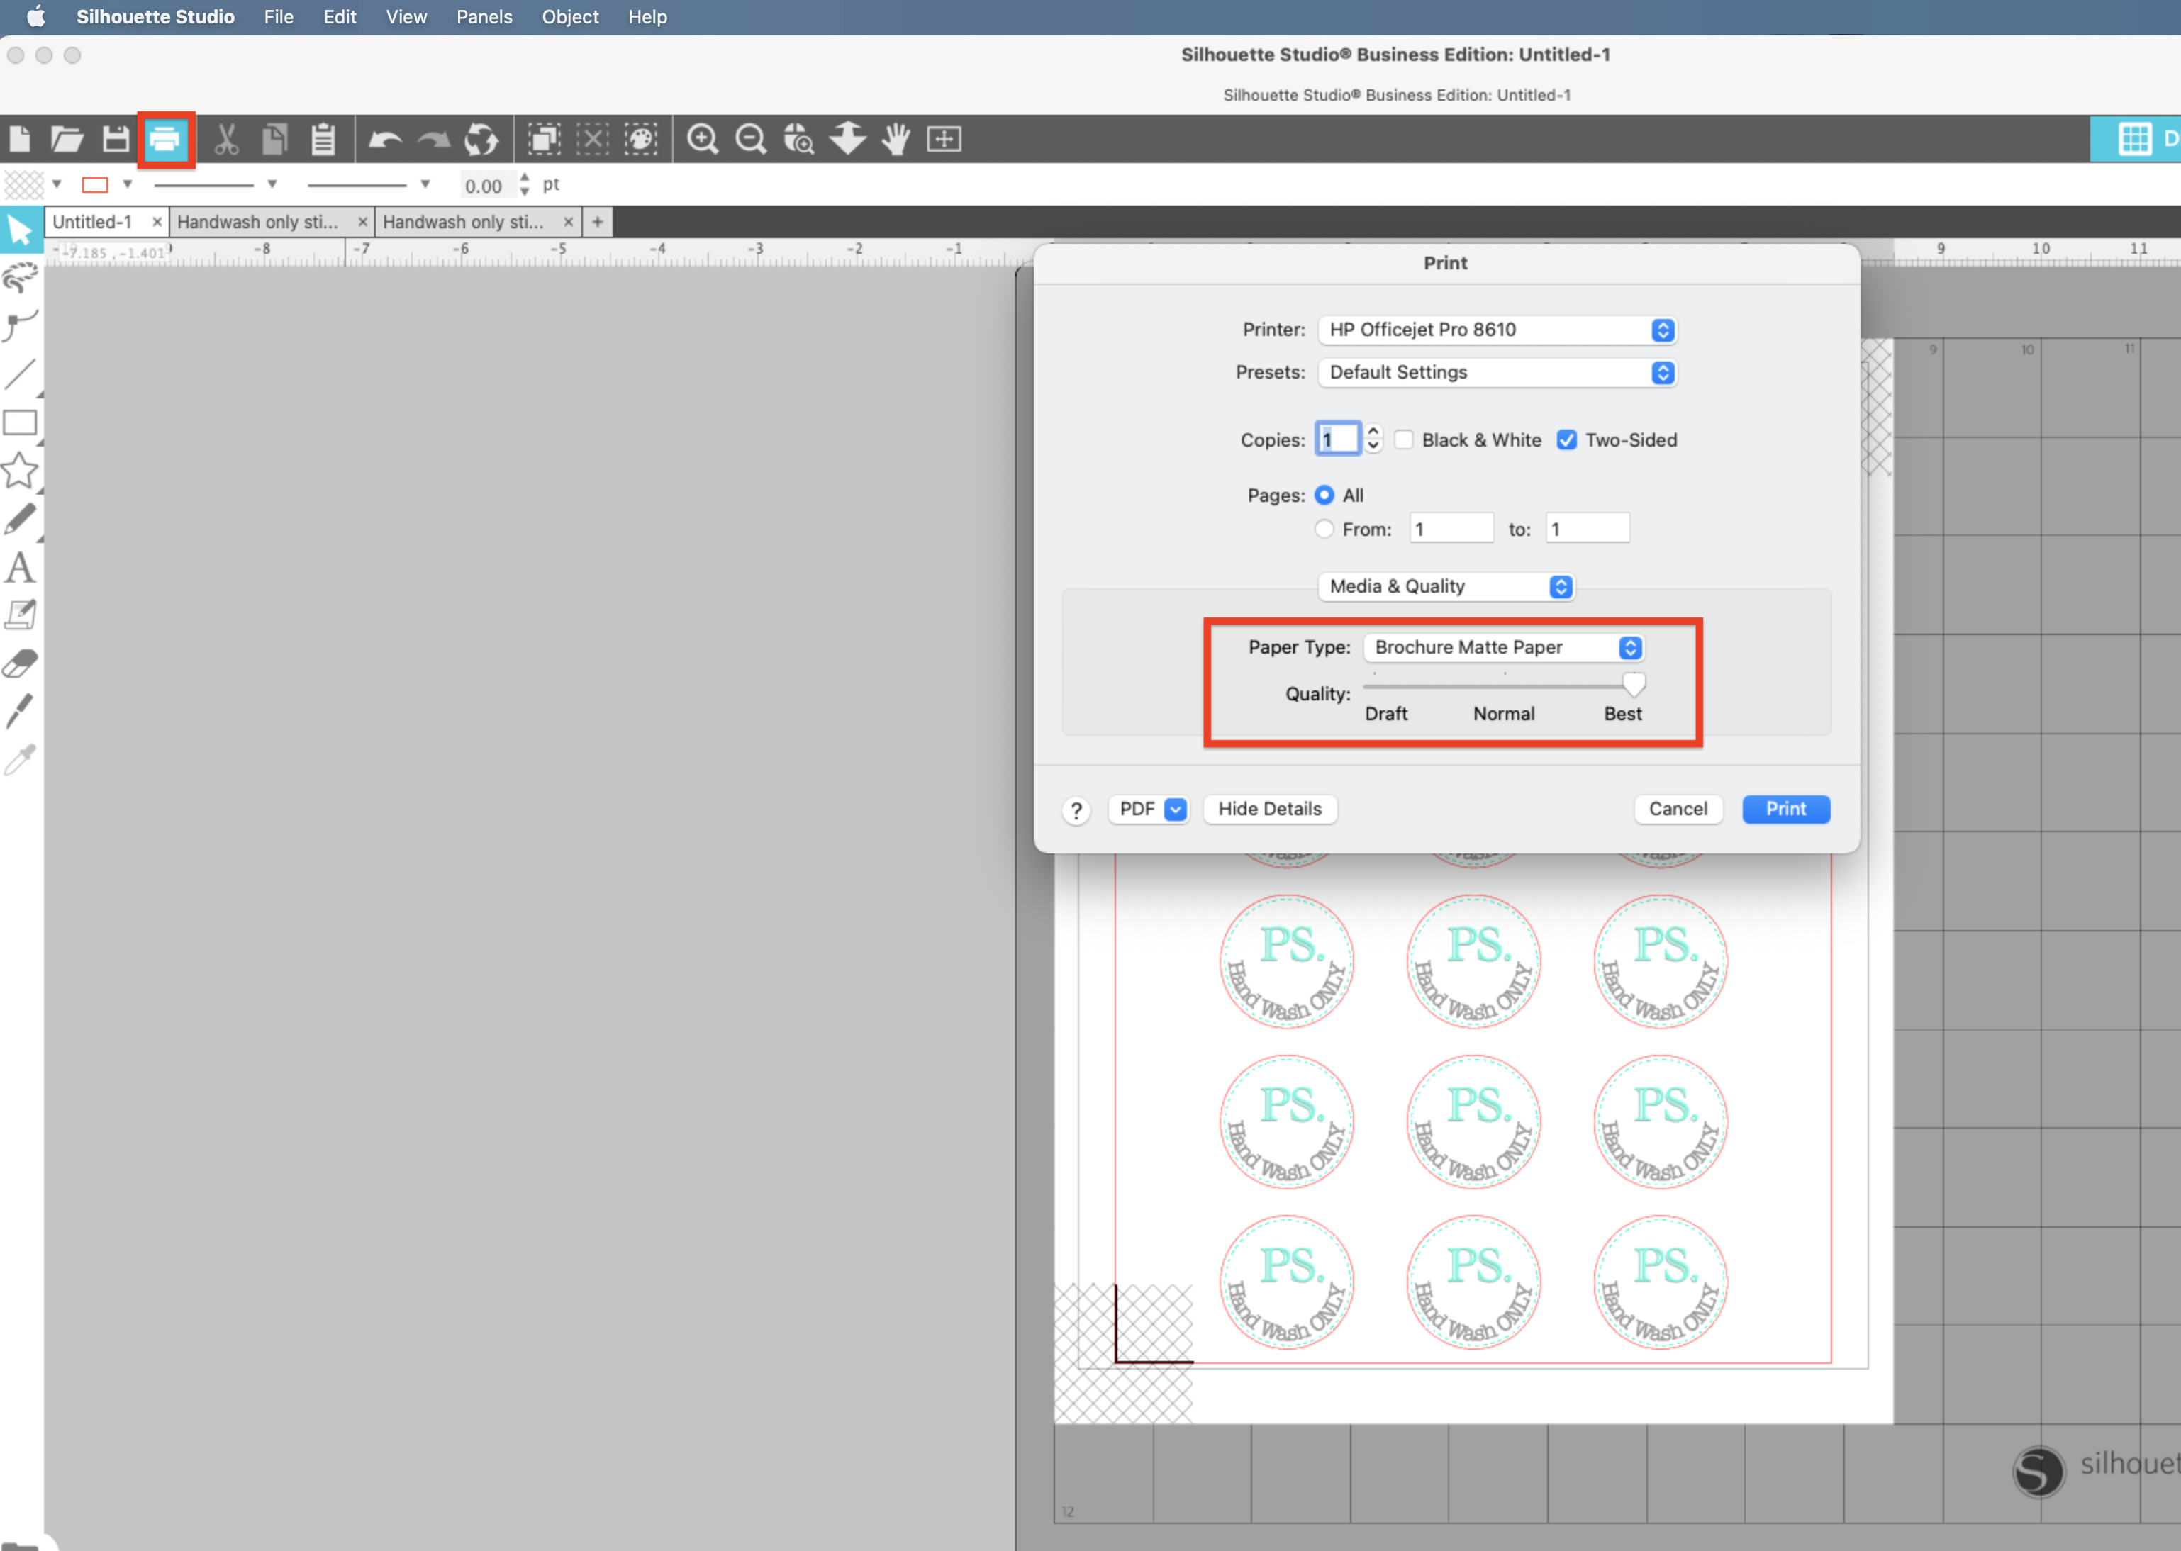This screenshot has height=1551, width=2181.
Task: Click the Select All icon
Action: [545, 140]
